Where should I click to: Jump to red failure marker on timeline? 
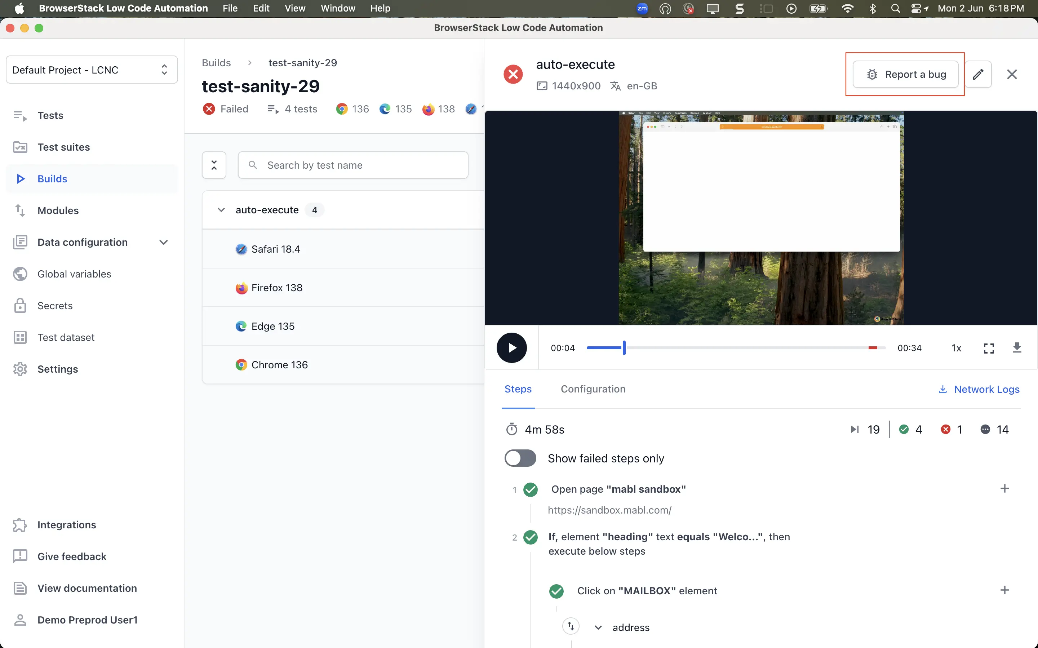tap(873, 347)
